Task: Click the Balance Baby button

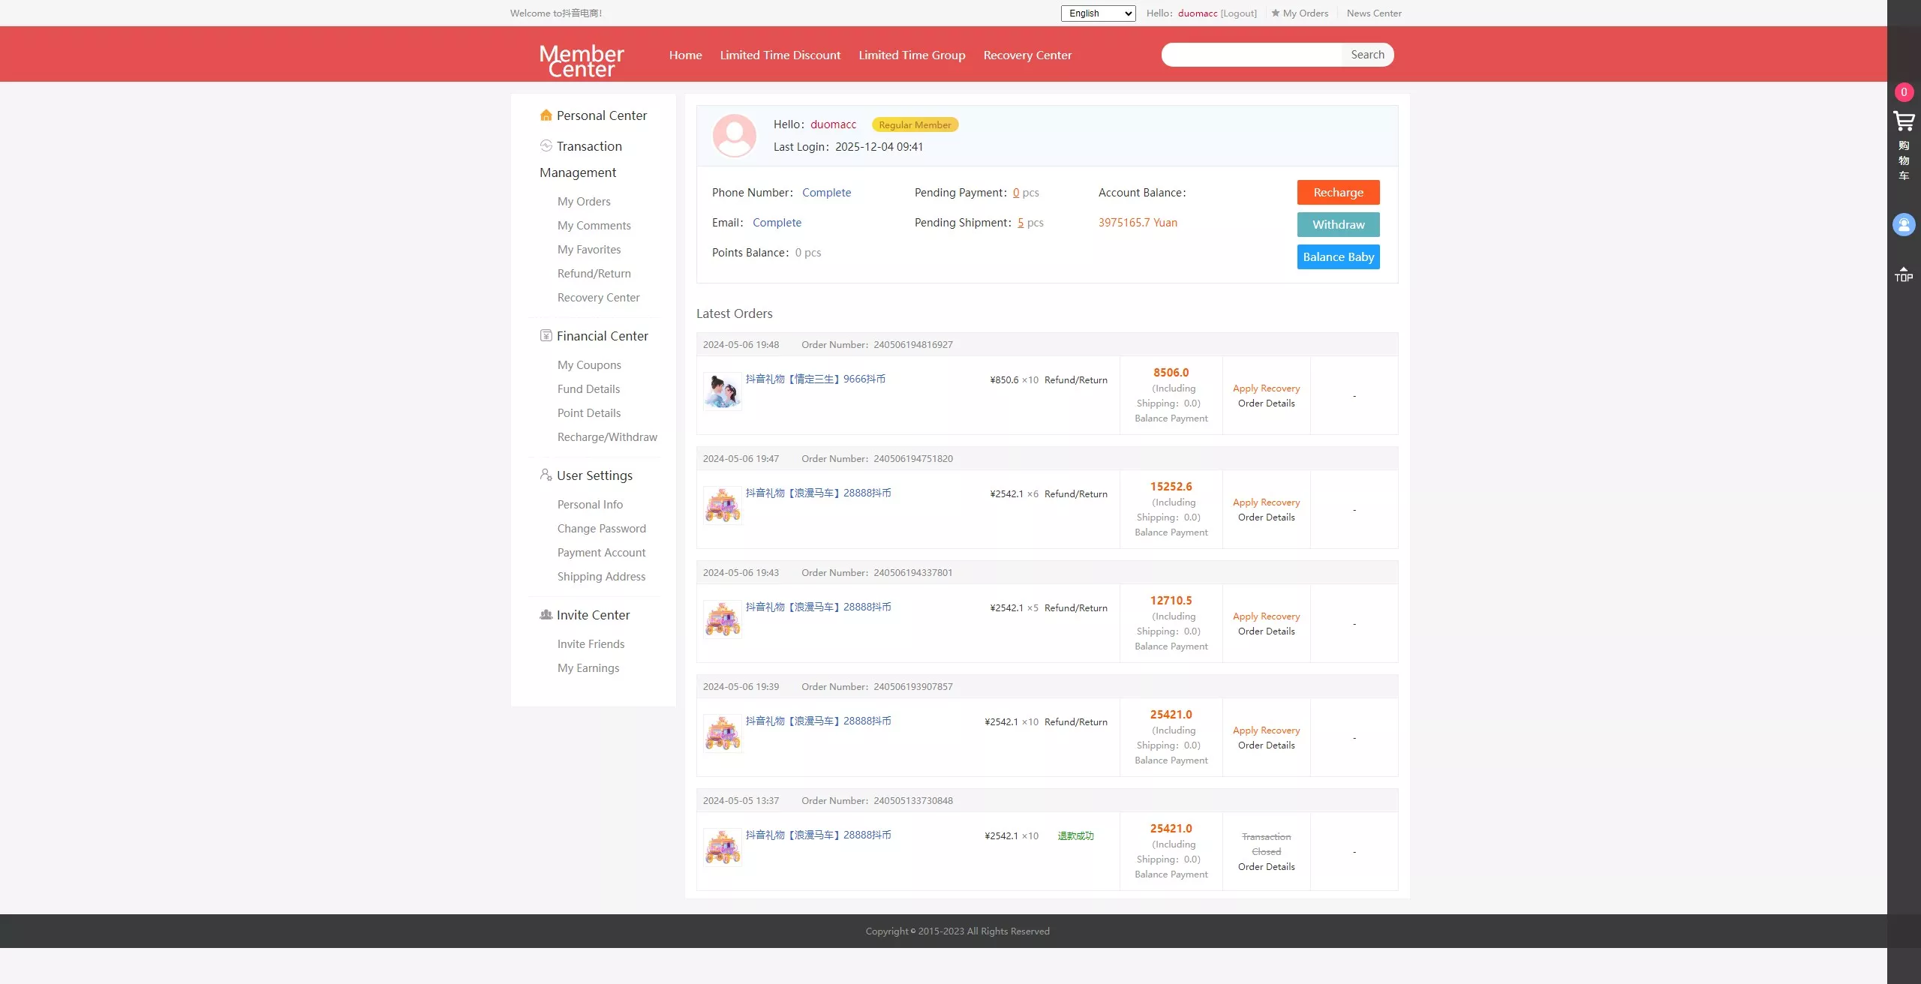Action: [x=1337, y=257]
